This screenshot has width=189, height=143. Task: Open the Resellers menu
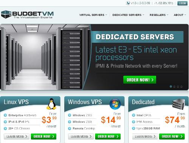pyautogui.click(x=158, y=15)
